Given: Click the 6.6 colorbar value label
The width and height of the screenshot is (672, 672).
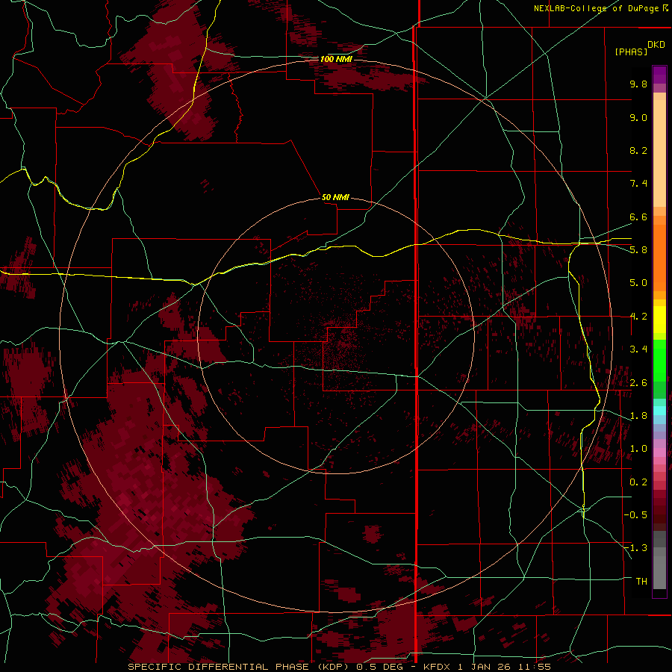Looking at the screenshot, I should [638, 217].
